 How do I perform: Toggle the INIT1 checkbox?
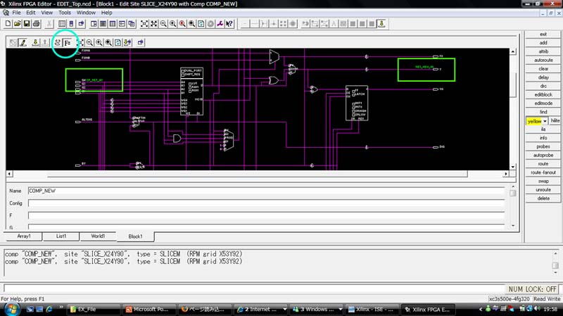354,103
